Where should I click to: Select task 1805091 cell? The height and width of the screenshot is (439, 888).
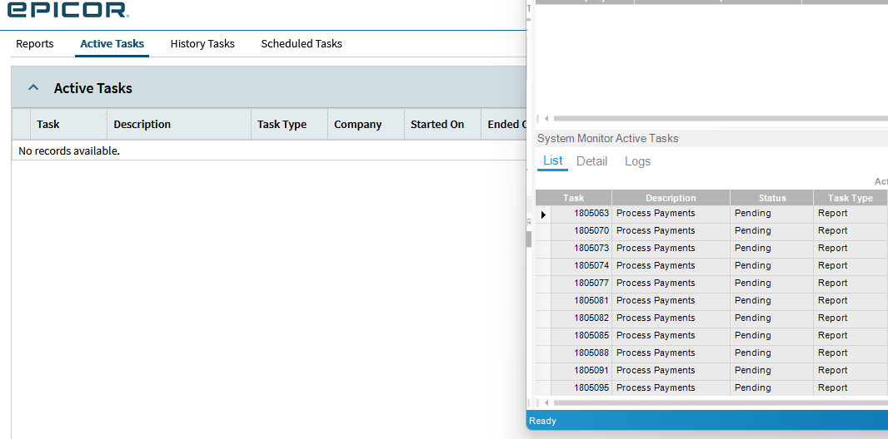pyautogui.click(x=581, y=371)
